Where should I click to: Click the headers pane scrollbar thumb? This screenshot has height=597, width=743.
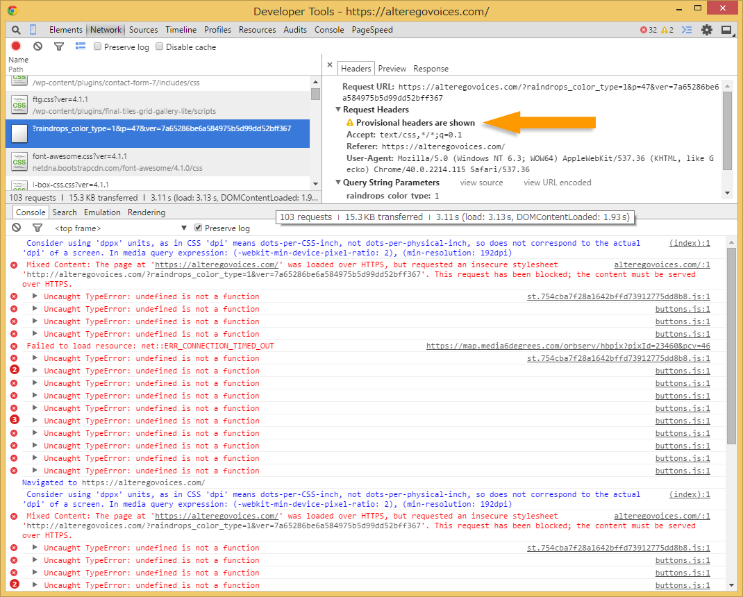[x=727, y=131]
